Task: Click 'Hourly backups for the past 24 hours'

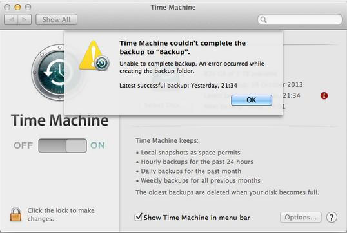Action: 197,162
